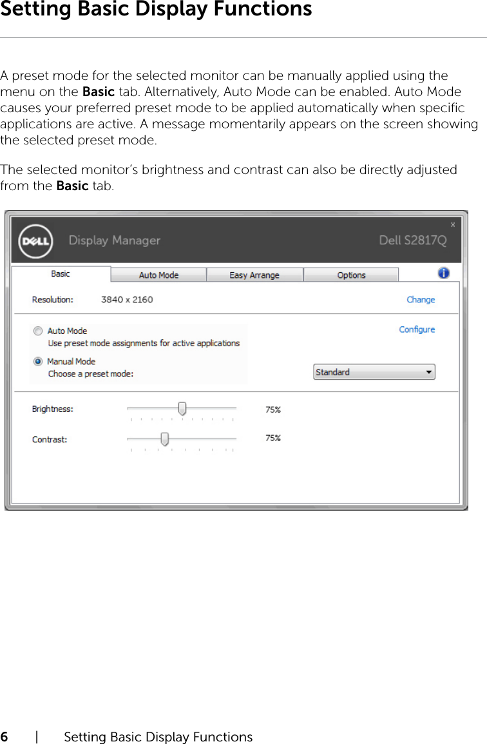487x744 pixels.
Task: Switch to the Auto Mode tab
Action: pos(158,274)
